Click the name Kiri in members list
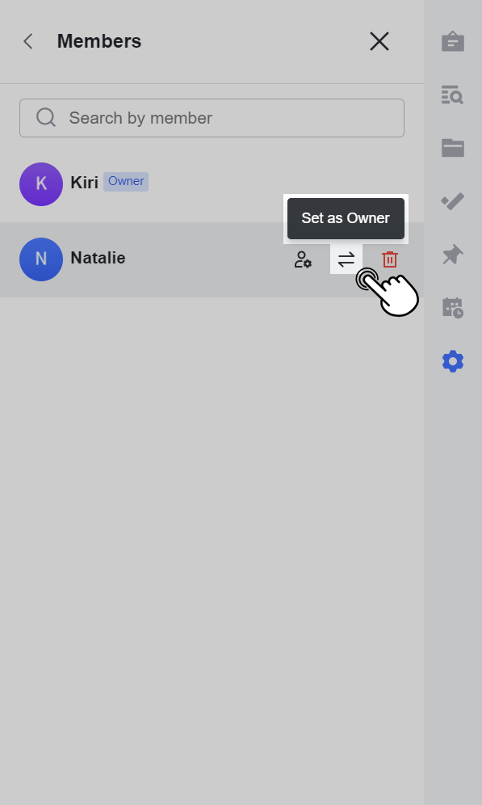482x805 pixels. click(84, 182)
